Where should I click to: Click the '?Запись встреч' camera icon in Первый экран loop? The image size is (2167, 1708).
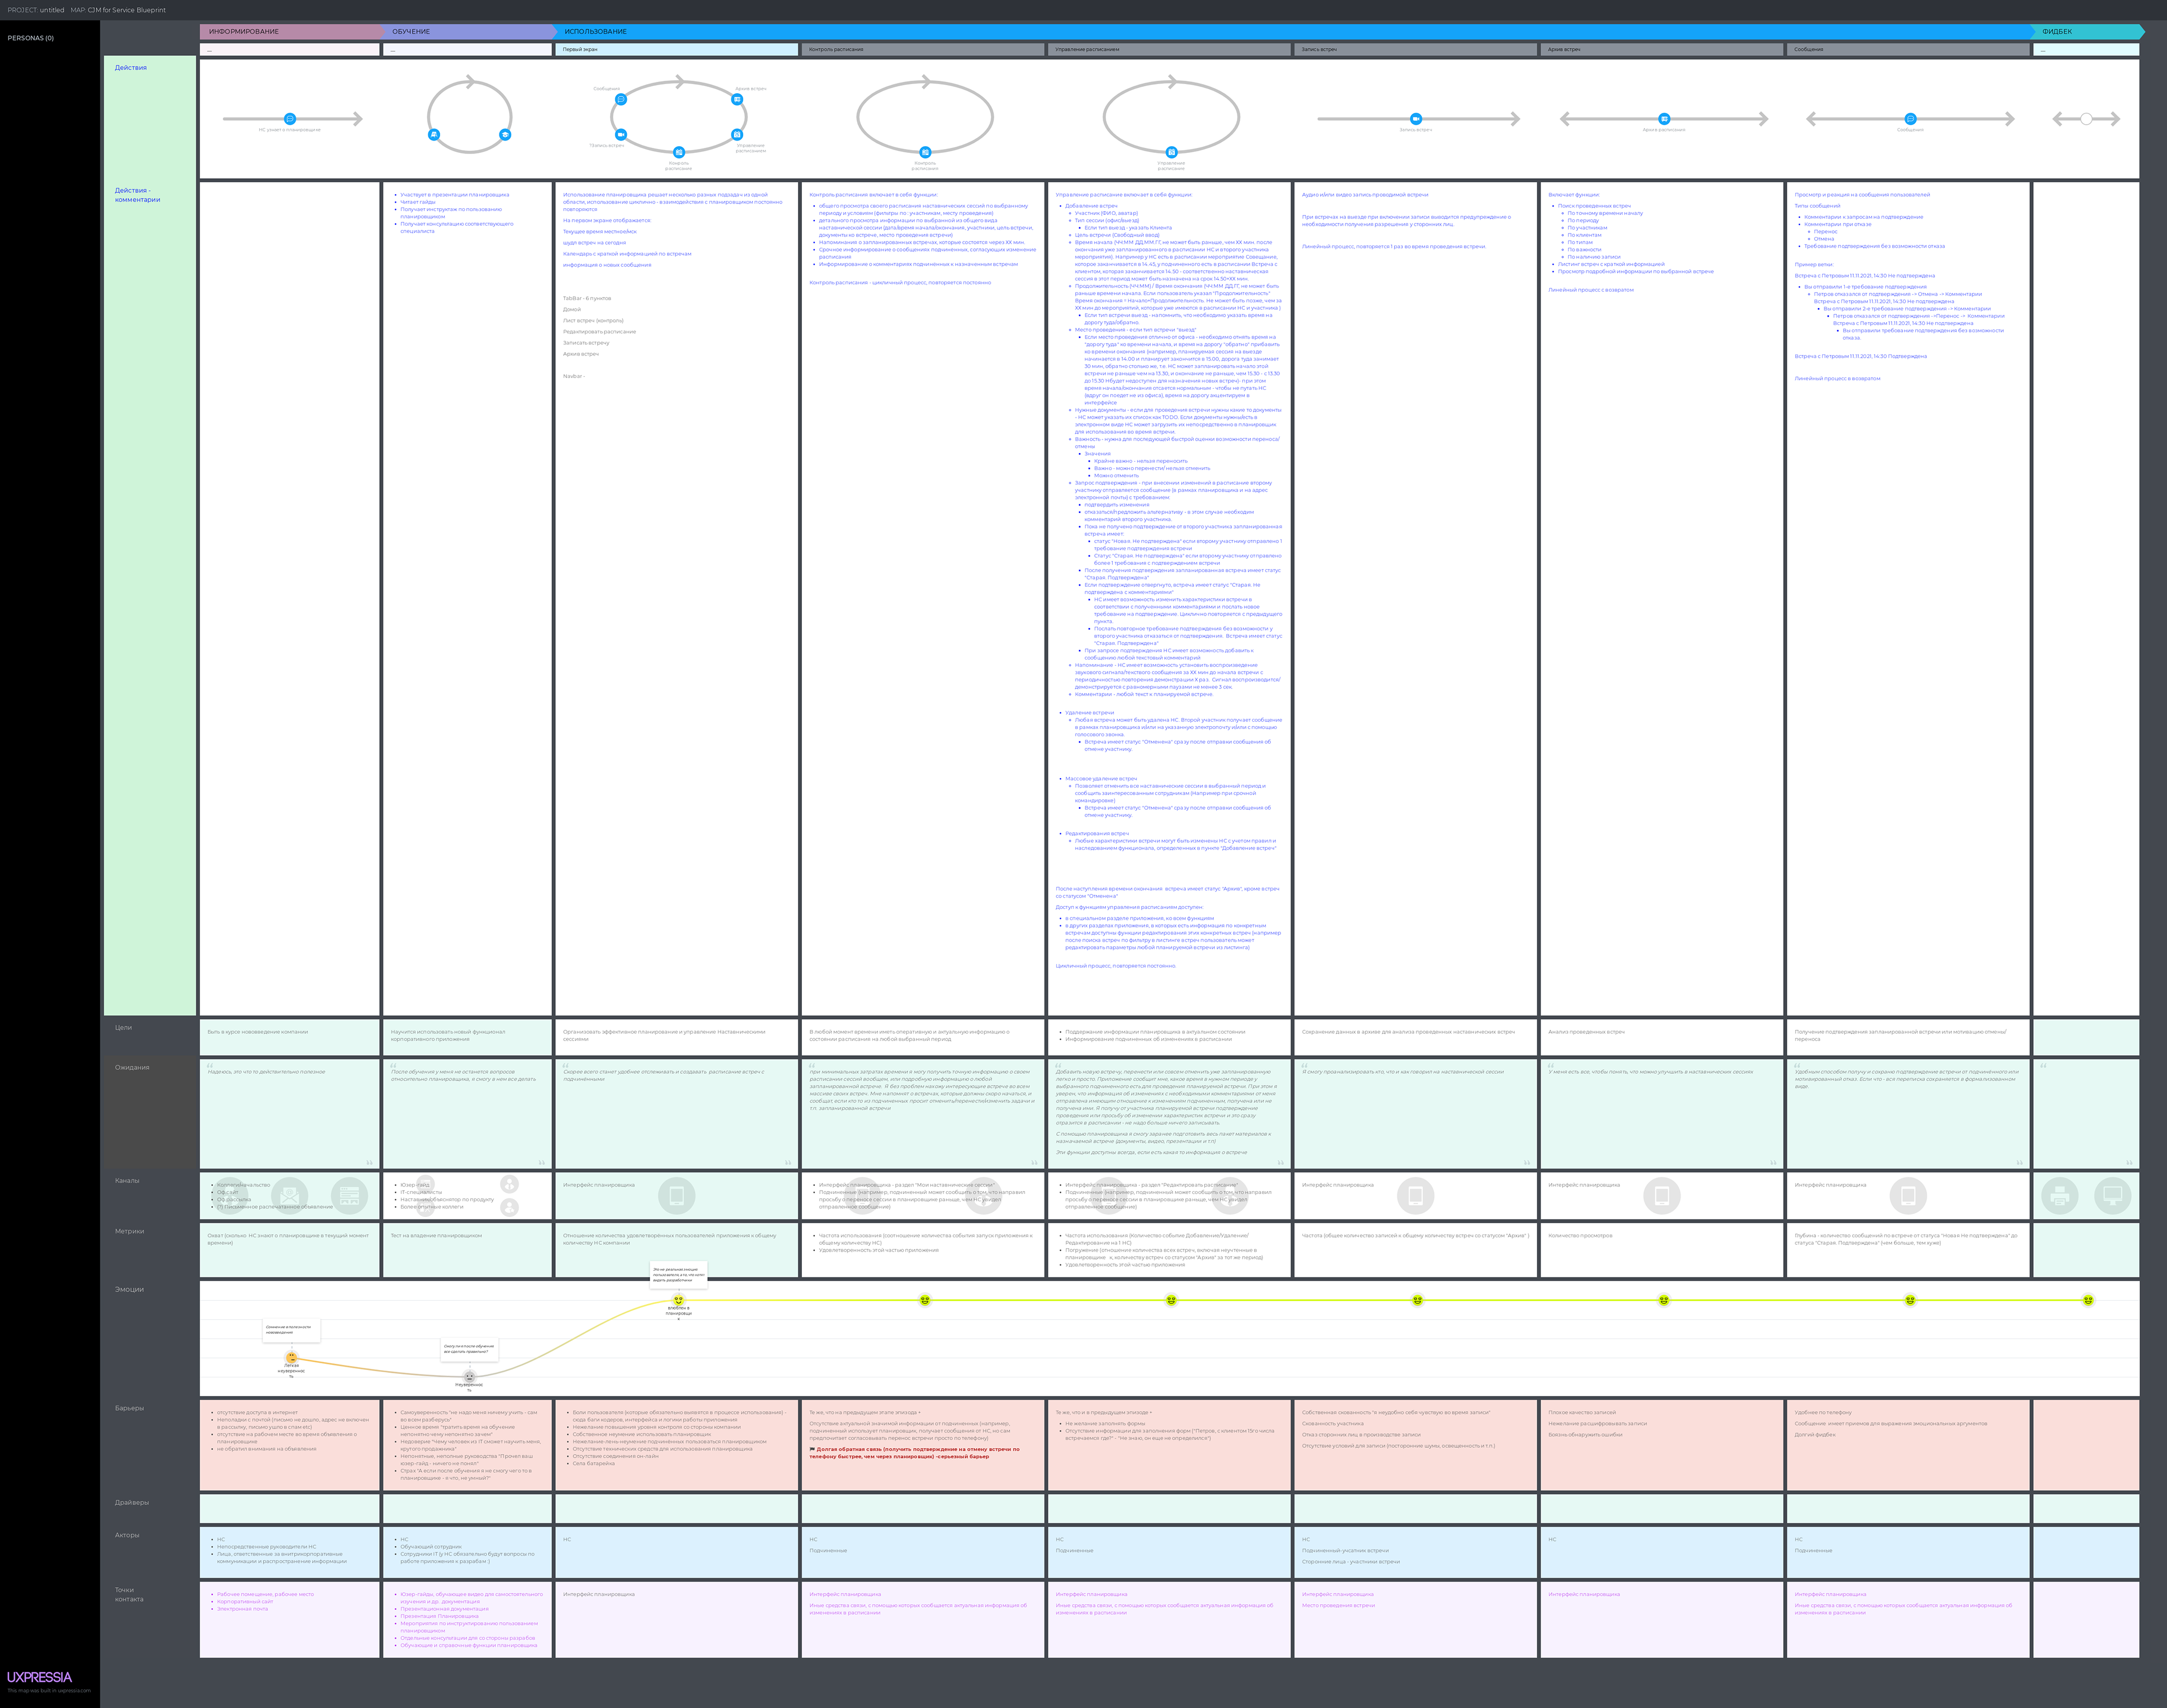tap(621, 134)
